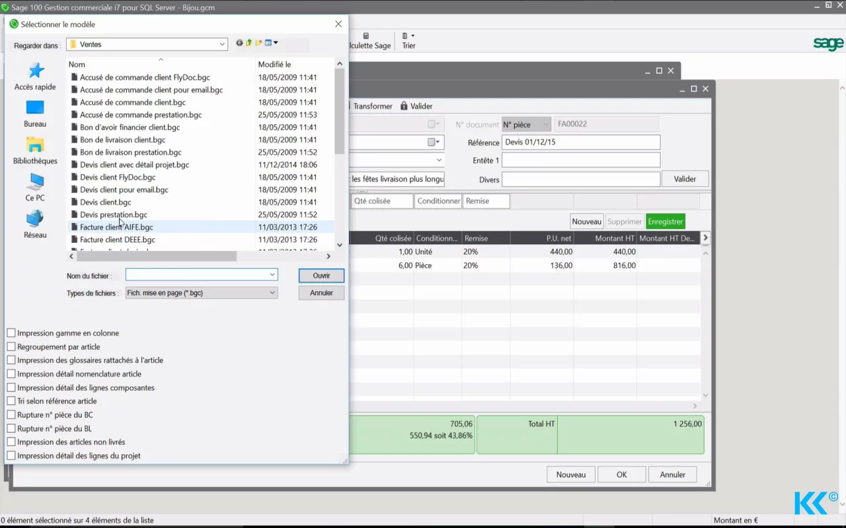Toggle Tri selon référence article
846x528 pixels.
(11, 401)
